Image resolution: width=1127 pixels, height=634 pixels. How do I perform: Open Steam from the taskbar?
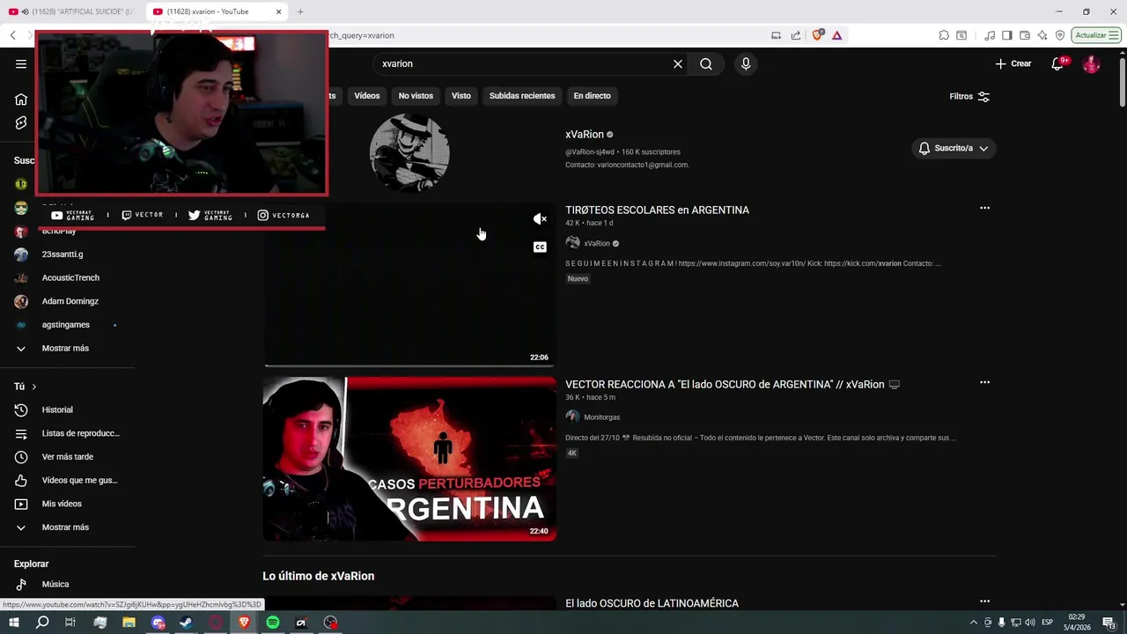point(186,623)
